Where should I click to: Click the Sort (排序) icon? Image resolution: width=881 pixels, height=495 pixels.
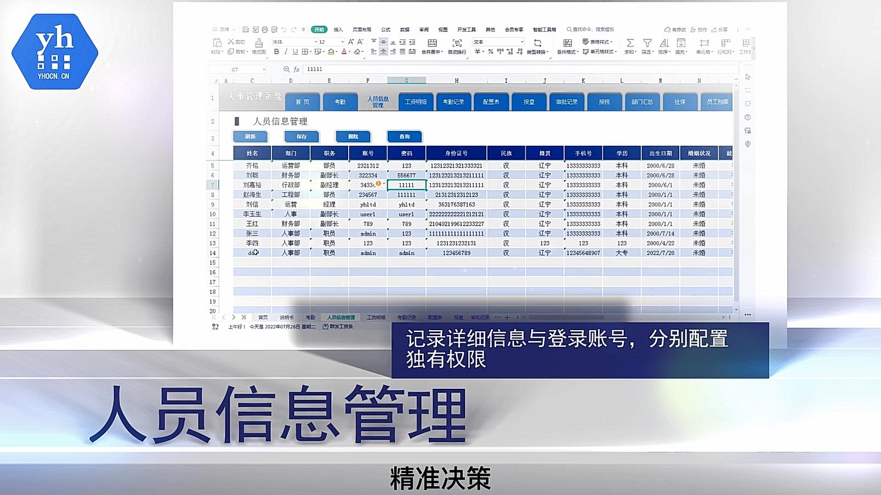pyautogui.click(x=663, y=43)
